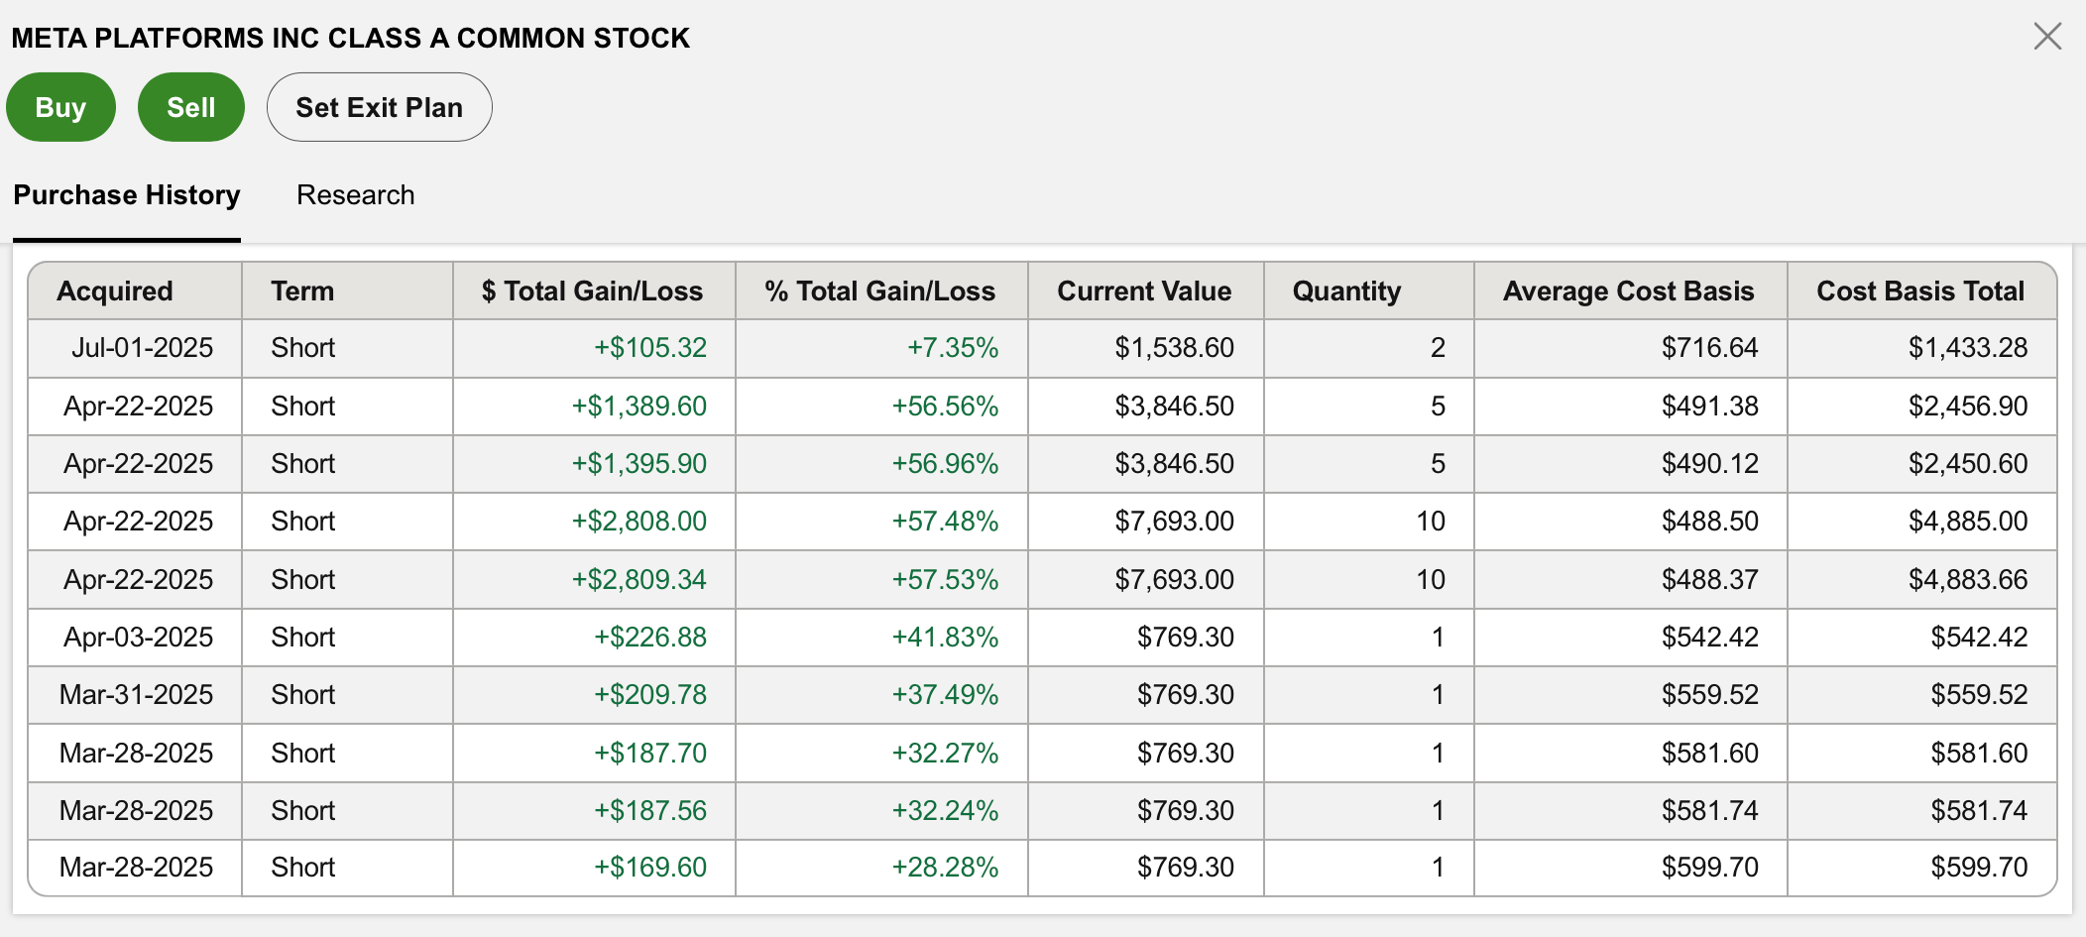Click the +7.35% gain percentage

pyautogui.click(x=952, y=348)
